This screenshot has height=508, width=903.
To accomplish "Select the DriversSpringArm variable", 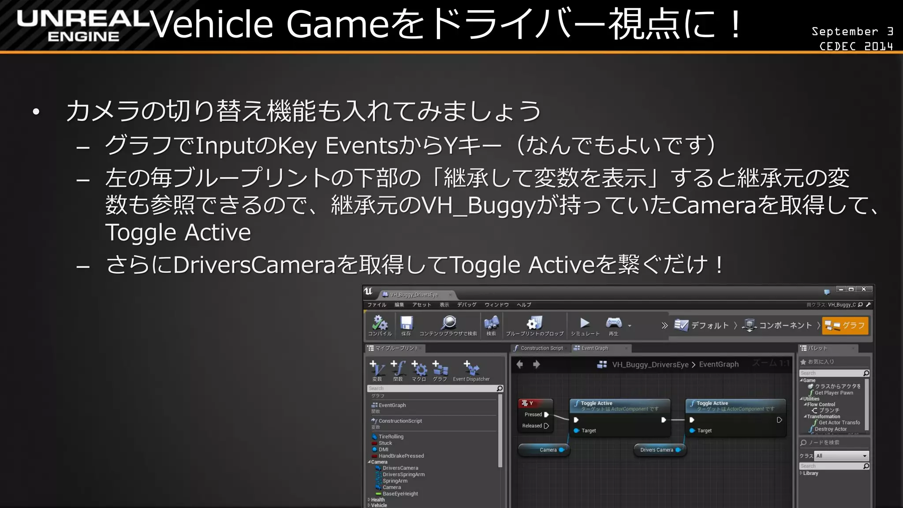I will (x=403, y=474).
